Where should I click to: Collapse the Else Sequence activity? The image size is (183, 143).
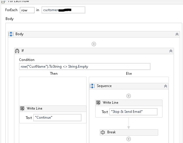pos(165,86)
